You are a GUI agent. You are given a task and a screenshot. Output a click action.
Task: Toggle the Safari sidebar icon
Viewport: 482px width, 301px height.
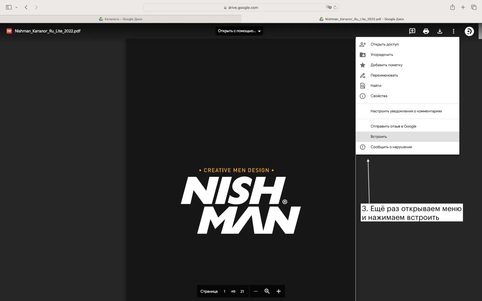9,7
